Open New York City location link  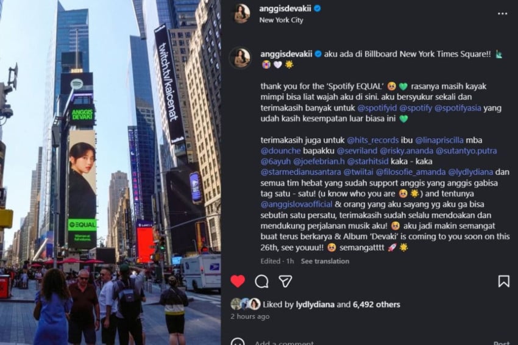pyautogui.click(x=281, y=20)
